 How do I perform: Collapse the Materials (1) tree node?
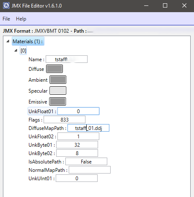tap(8, 41)
